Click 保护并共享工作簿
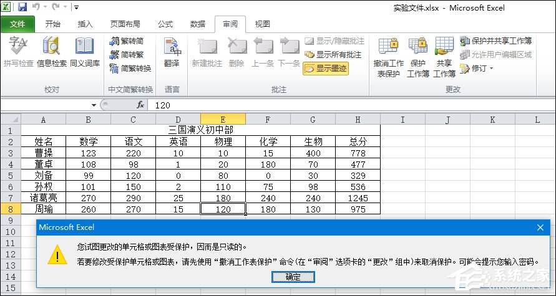This screenshot has height=296, width=556. [496, 41]
